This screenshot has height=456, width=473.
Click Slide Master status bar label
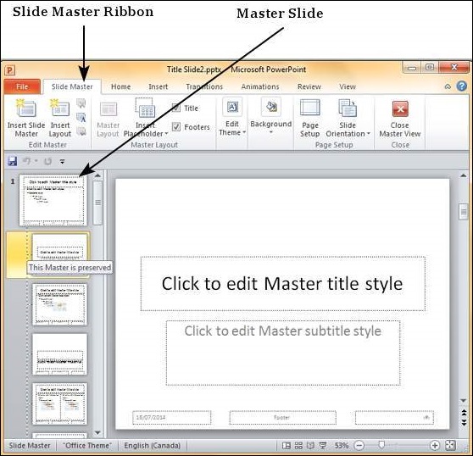coord(30,446)
